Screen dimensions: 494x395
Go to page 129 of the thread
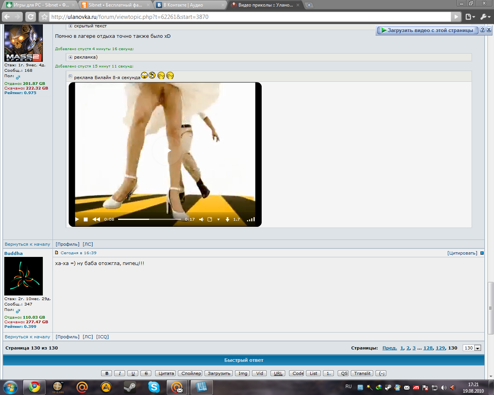(440, 348)
